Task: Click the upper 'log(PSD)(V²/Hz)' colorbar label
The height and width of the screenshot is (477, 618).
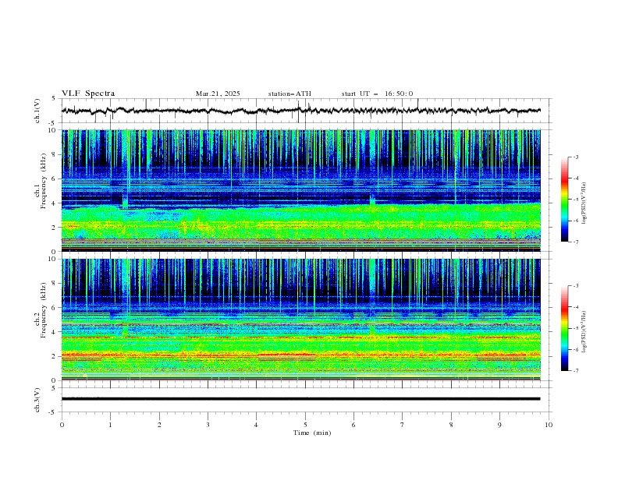Action: pyautogui.click(x=584, y=203)
